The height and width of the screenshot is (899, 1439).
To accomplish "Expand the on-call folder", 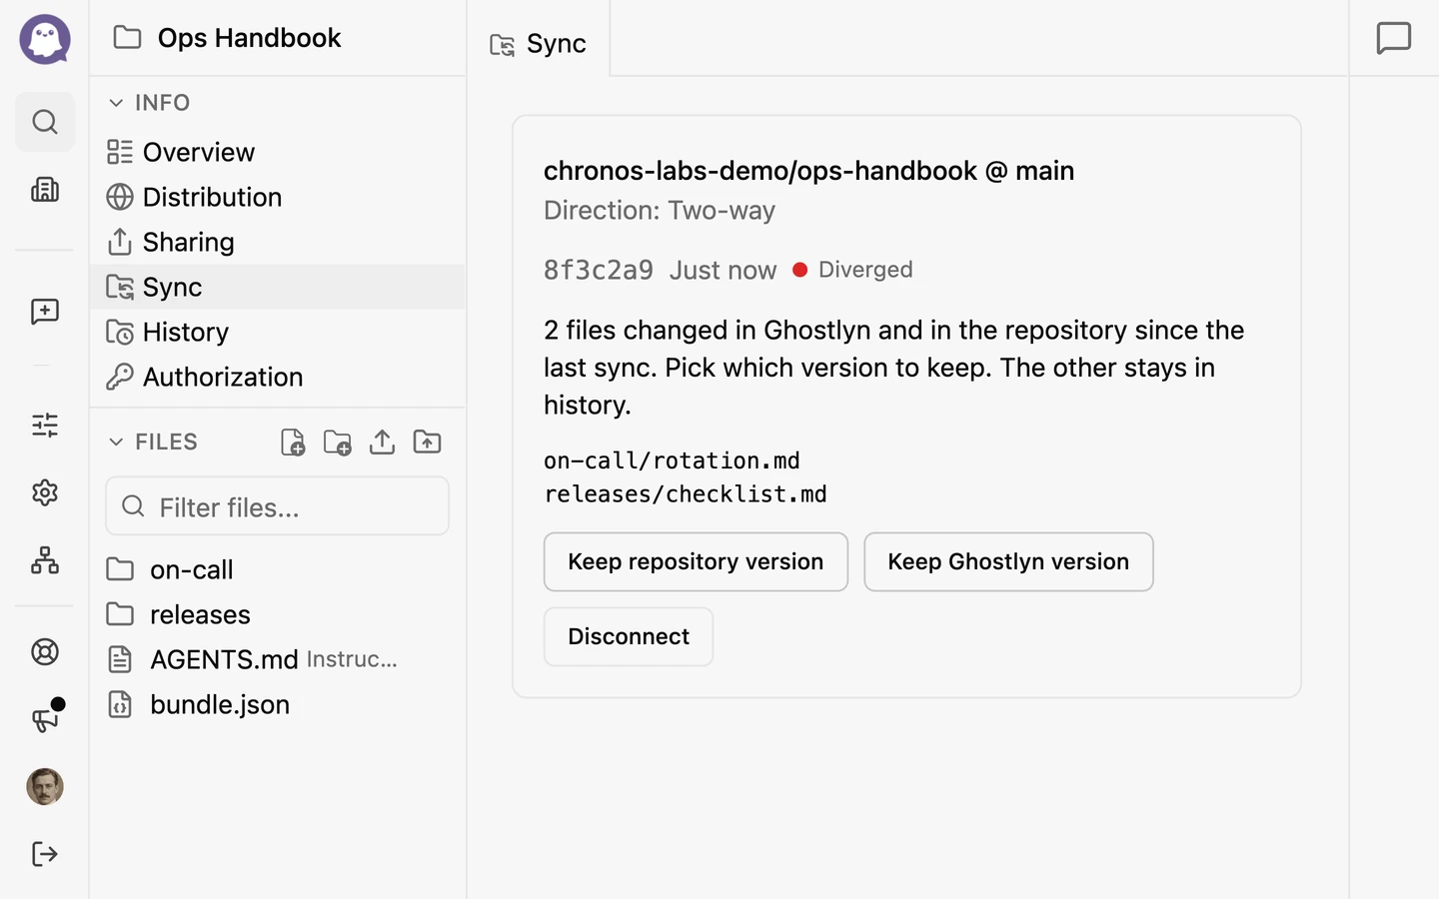I will [x=278, y=569].
